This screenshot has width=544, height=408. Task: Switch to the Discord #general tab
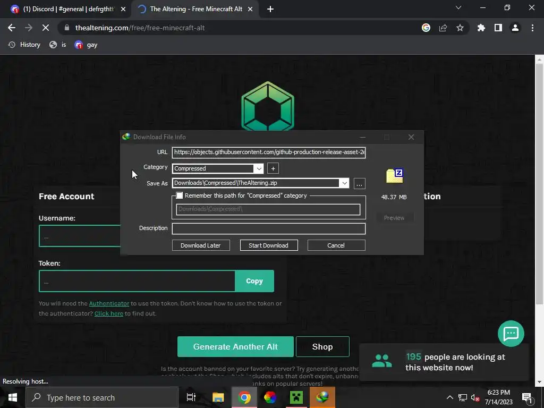point(68,9)
